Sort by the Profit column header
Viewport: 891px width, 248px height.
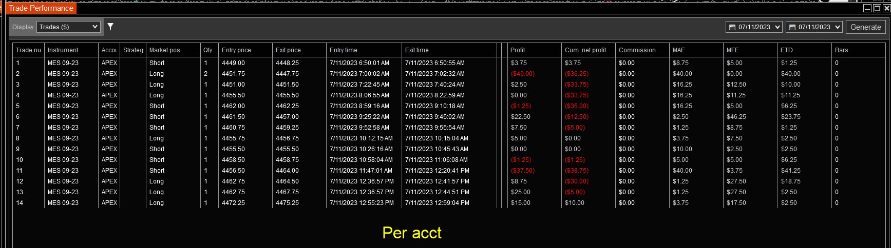click(x=535, y=50)
